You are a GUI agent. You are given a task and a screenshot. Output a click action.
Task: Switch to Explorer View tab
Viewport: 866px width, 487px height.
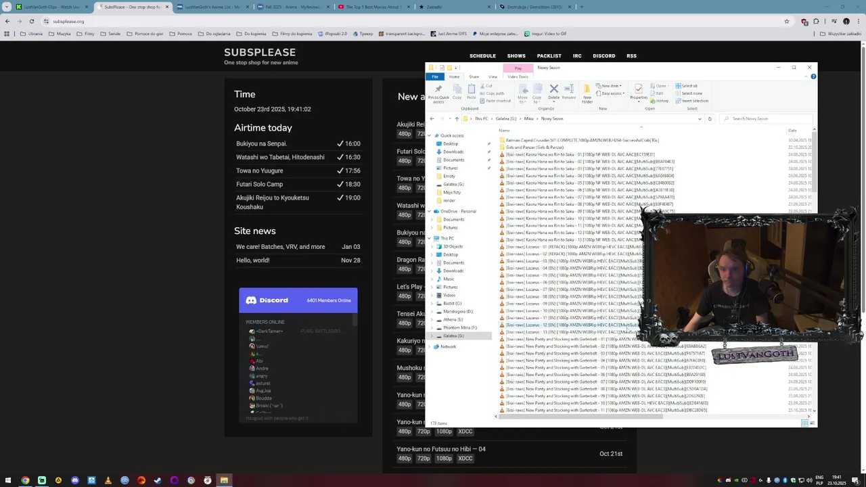493,76
